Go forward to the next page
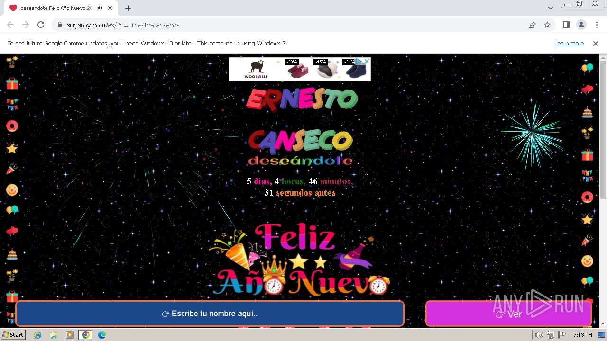607x341 pixels. coord(26,25)
